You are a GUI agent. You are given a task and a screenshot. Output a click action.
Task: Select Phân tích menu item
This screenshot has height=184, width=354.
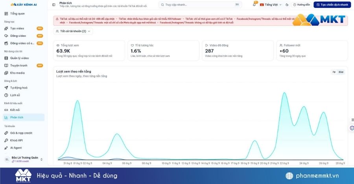pyautogui.click(x=24, y=117)
